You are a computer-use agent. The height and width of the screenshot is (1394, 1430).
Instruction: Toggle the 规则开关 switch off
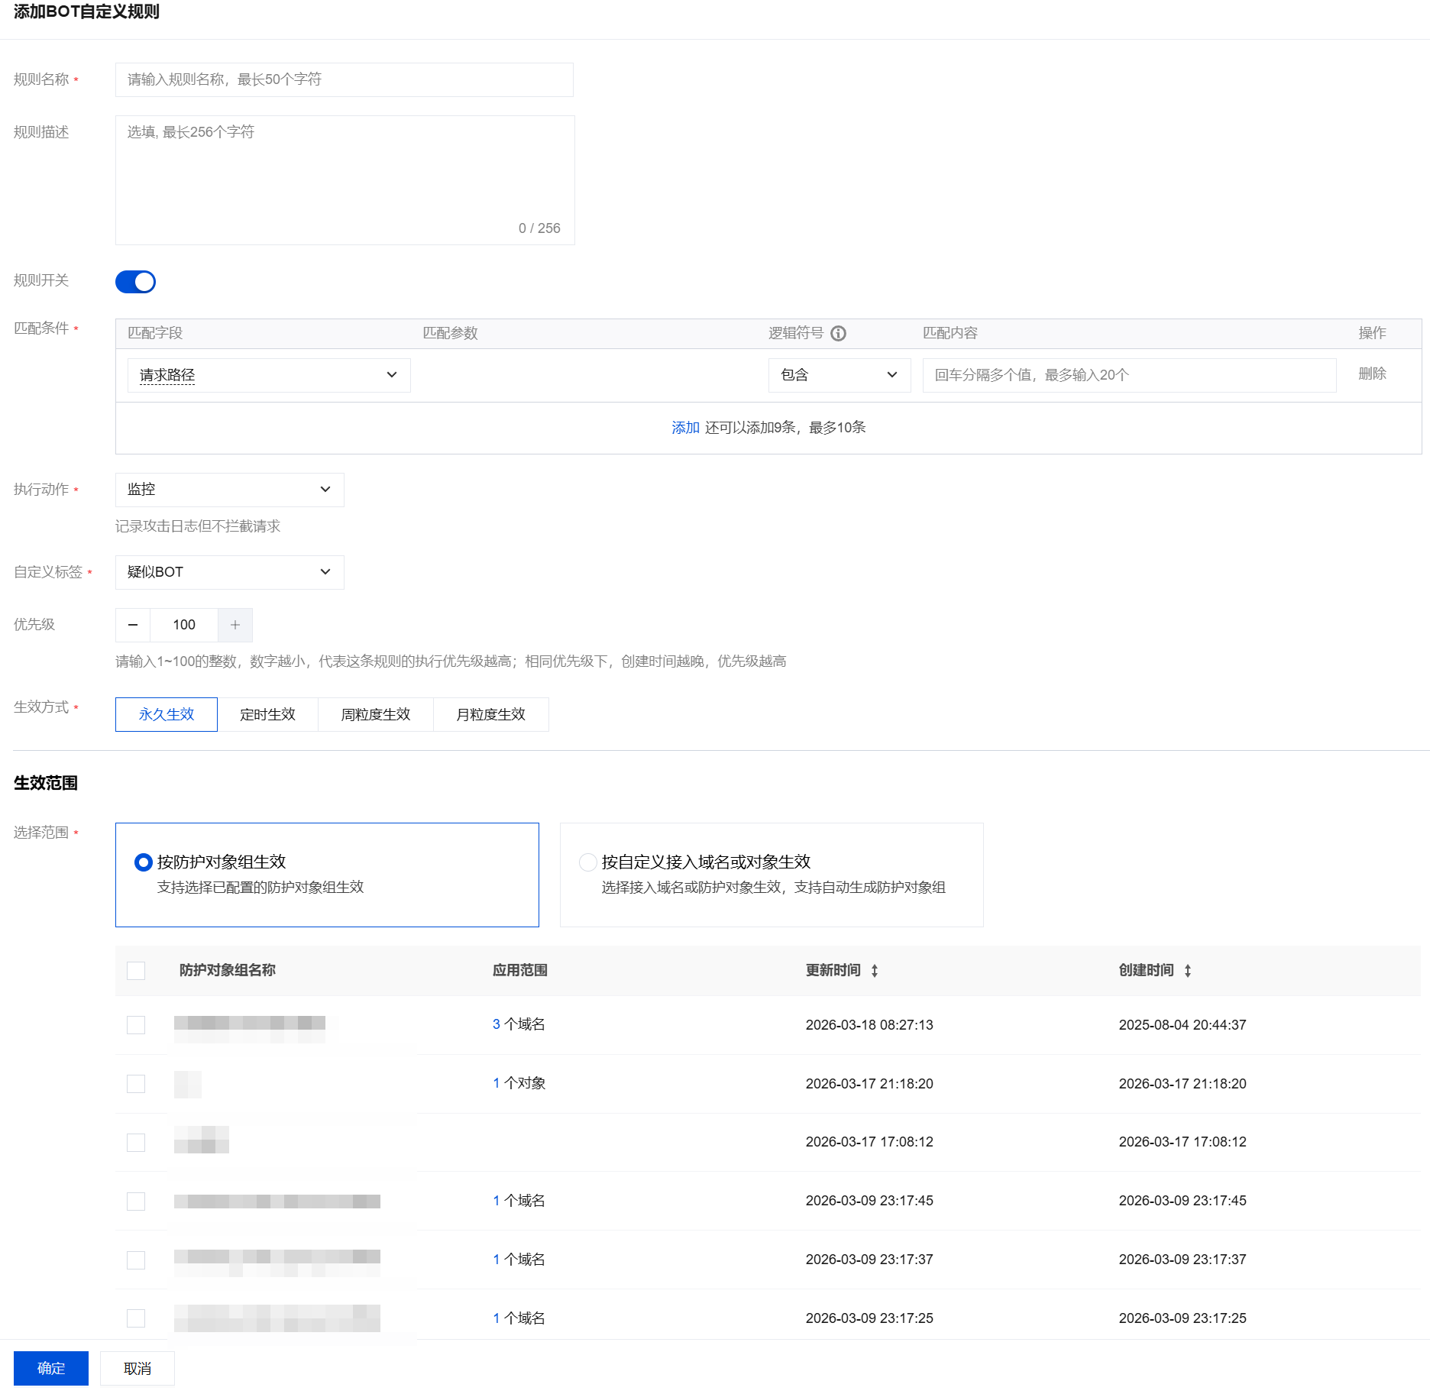pos(135,282)
